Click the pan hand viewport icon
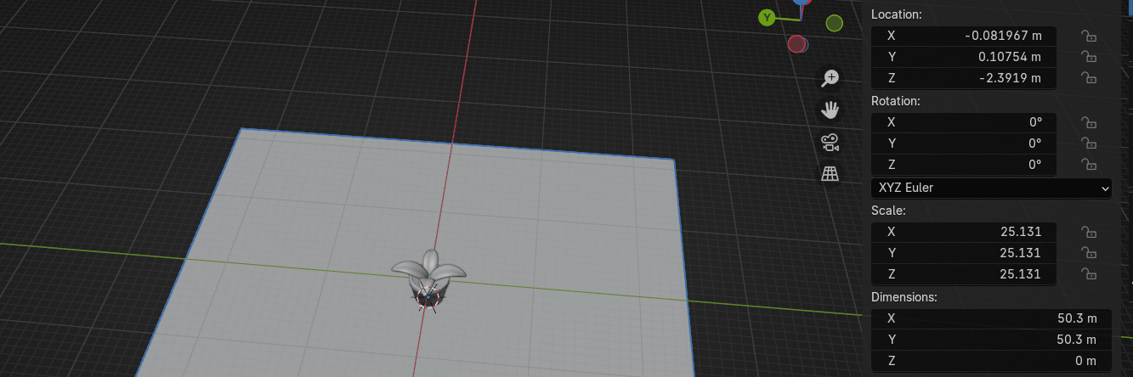The image size is (1133, 377). tap(830, 110)
